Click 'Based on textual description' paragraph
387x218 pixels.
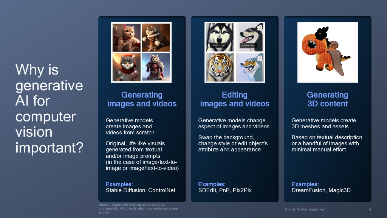pyautogui.click(x=327, y=143)
